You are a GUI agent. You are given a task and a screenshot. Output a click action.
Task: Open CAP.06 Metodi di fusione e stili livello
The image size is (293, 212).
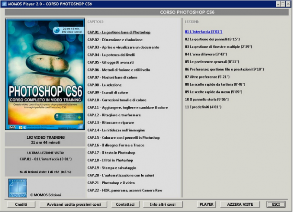[x=119, y=70]
